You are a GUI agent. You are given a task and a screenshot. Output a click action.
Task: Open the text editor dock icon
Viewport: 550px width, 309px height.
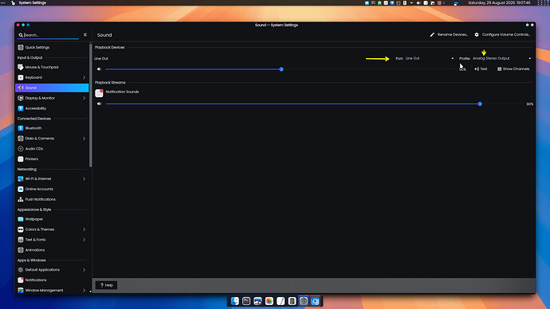281,301
